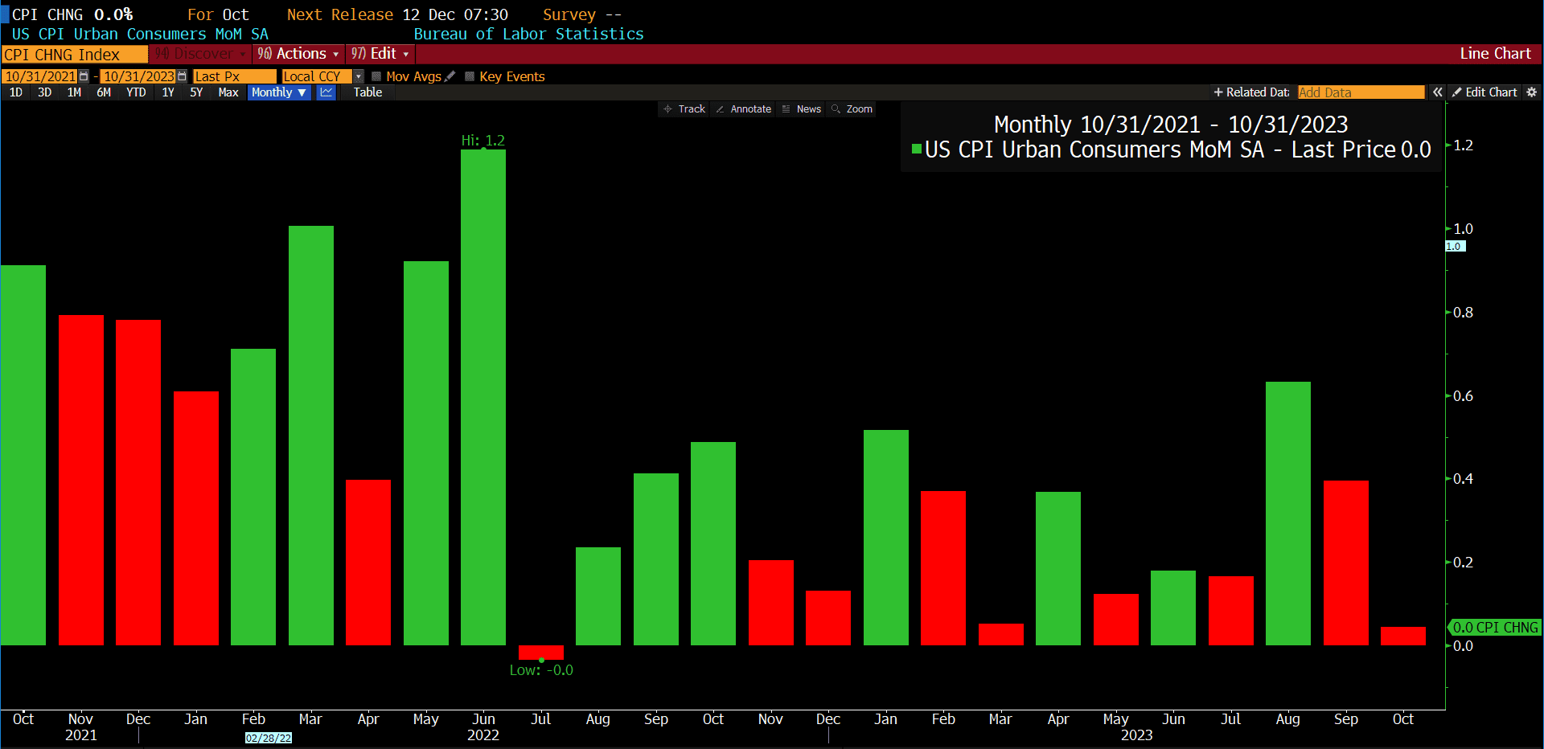The width and height of the screenshot is (1544, 749).
Task: Enable the Mov Avgs checkbox
Action: click(x=376, y=76)
